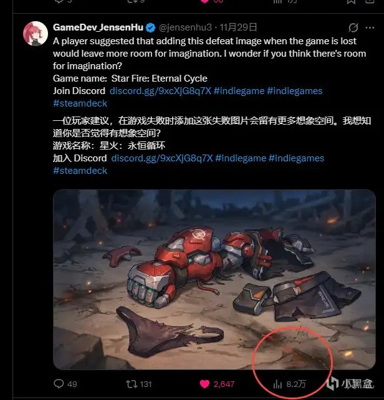
Task: Open the GameDev_JensenHu display name
Action: click(x=98, y=27)
